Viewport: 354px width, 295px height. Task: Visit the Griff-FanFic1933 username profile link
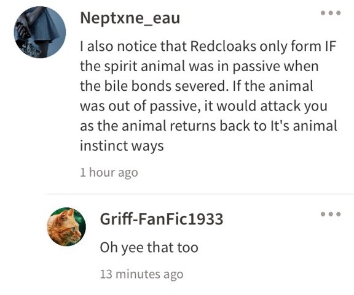click(x=162, y=219)
